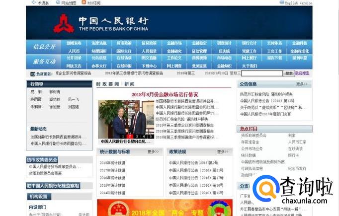The height and width of the screenshot is (216, 339).
Task: Open 中国人民银行2017年度部门决算 link
Action: point(265,114)
